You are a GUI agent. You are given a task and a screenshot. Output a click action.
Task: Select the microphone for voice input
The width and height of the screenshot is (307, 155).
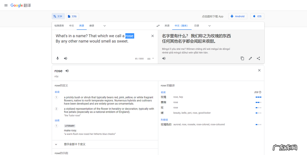pyautogui.click(x=58, y=58)
